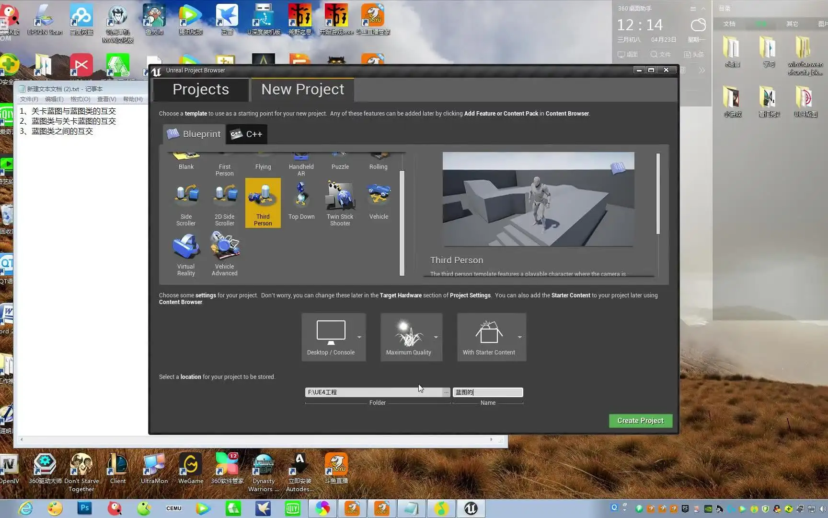This screenshot has width=828, height=518.
Task: Open the iQIYI taskbar icon
Action: pos(292,508)
